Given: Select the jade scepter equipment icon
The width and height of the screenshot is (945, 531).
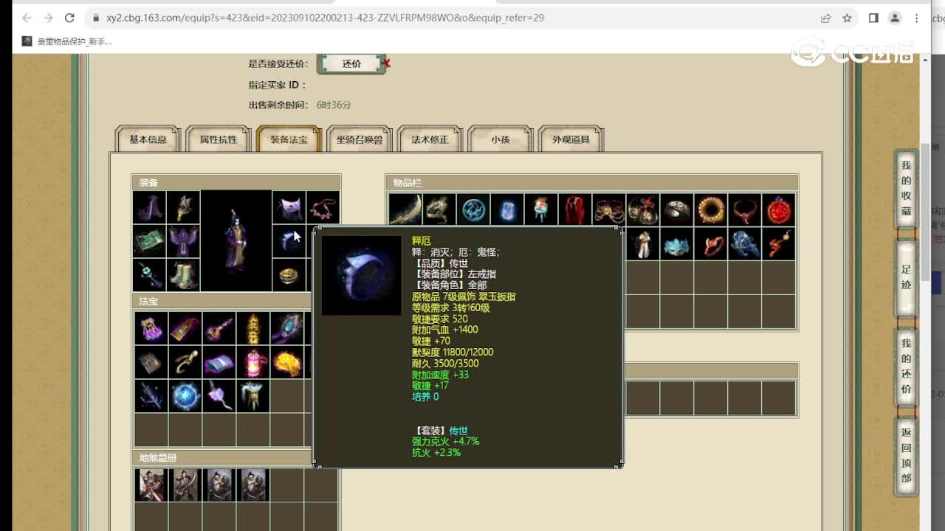Looking at the screenshot, I should pos(150,275).
